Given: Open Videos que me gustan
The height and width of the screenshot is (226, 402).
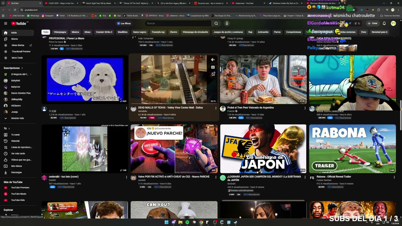Looking at the screenshot, I should pyautogui.click(x=18, y=160).
